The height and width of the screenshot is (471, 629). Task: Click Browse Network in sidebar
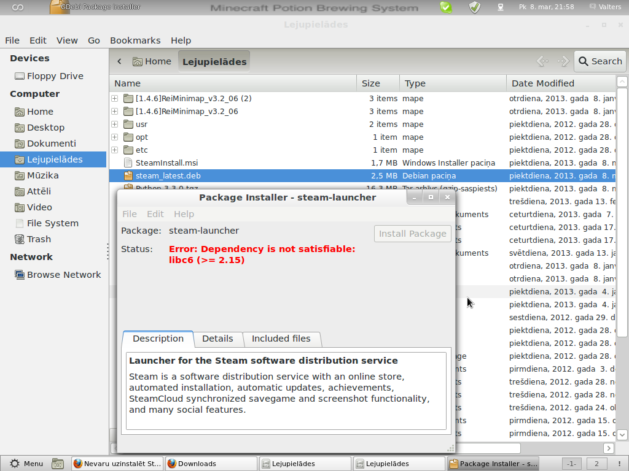pos(57,275)
